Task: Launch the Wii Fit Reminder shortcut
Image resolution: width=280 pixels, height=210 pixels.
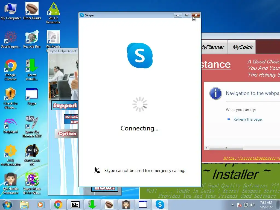Action: [53, 13]
